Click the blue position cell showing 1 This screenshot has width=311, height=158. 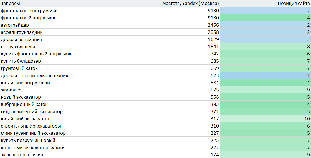[x=265, y=75]
